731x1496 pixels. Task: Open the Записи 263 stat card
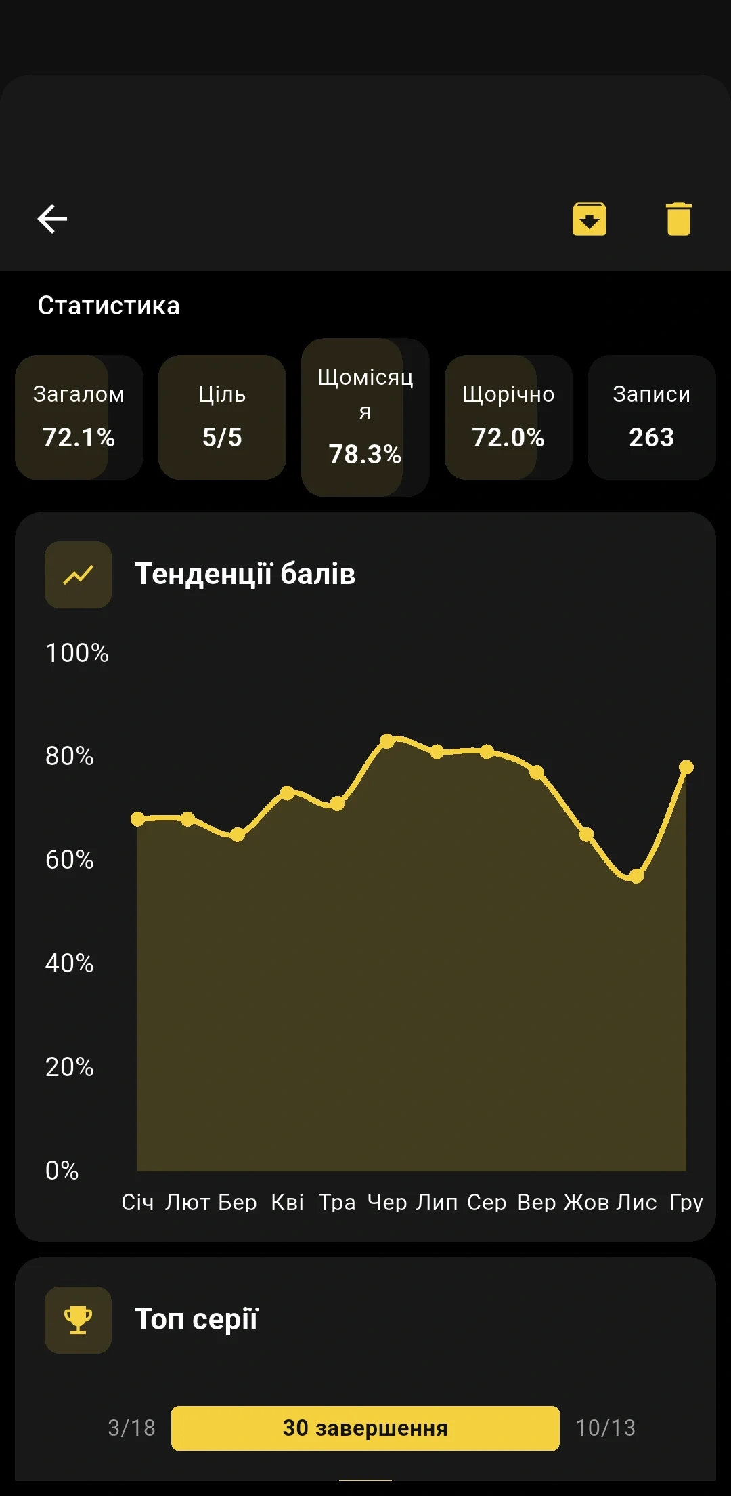pyautogui.click(x=651, y=417)
